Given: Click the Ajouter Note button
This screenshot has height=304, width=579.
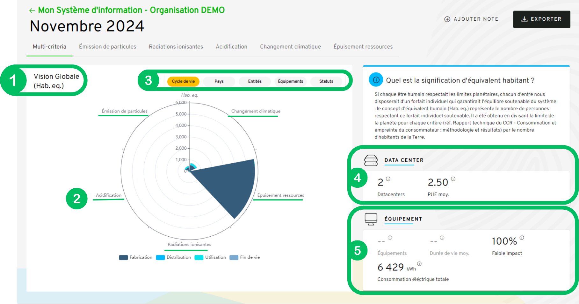Looking at the screenshot, I should tap(471, 19).
